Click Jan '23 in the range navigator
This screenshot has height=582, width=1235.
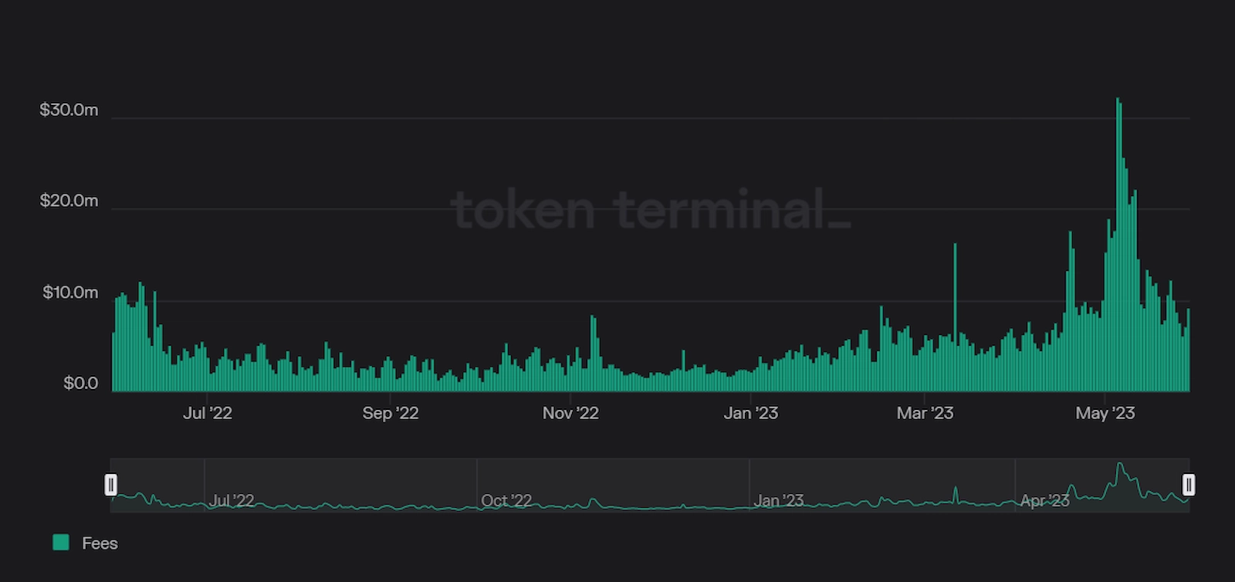779,500
